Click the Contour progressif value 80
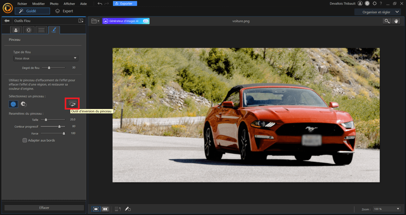The width and height of the screenshot is (406, 215). 74,126
